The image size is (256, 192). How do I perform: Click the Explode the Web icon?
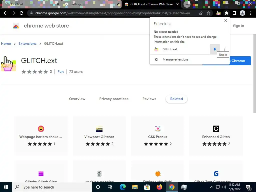pos(157,174)
